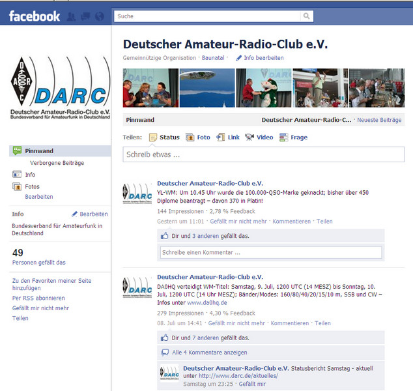Click Bearbeiten below Fotos

(x=39, y=197)
